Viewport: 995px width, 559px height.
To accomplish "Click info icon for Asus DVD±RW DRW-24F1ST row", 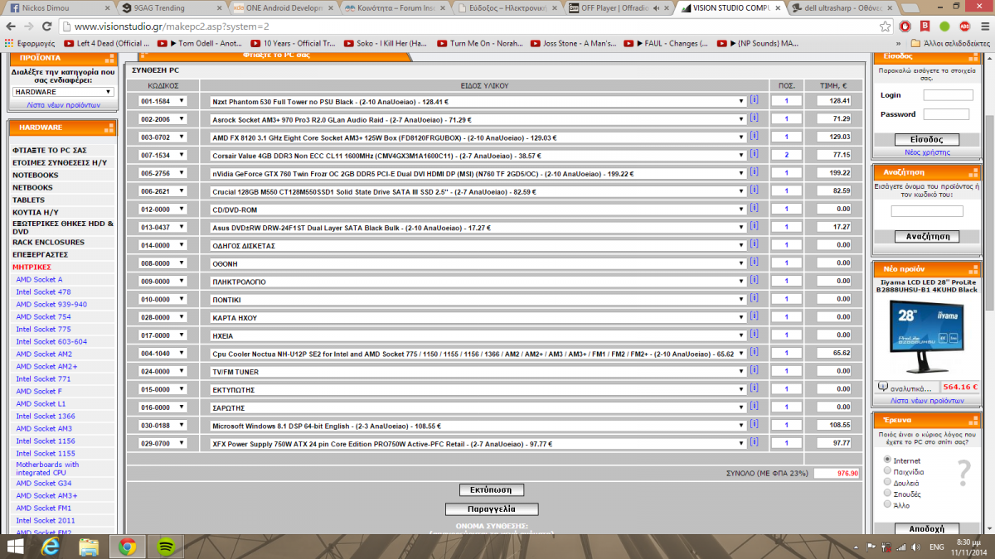I will 755,226.
